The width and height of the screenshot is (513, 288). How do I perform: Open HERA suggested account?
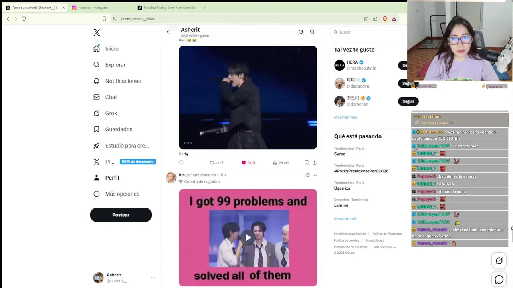[361, 65]
